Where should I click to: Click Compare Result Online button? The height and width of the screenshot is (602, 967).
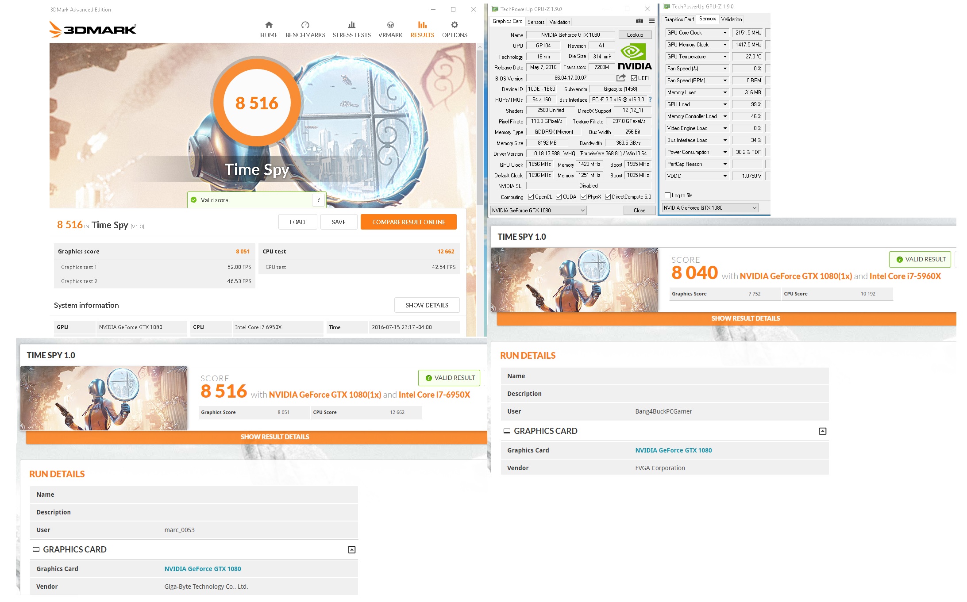[408, 222]
